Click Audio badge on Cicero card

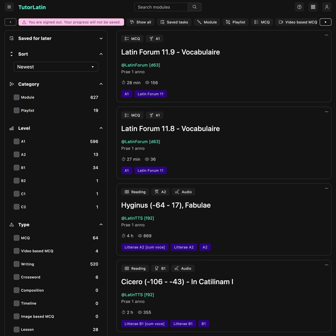point(183,269)
